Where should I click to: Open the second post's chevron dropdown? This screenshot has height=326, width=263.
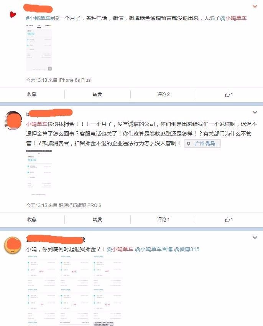(x=255, y=112)
